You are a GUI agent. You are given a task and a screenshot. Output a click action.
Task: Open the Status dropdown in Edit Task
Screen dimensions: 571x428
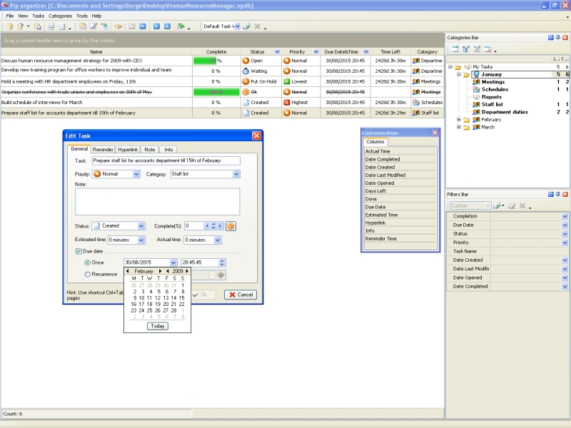click(x=141, y=226)
